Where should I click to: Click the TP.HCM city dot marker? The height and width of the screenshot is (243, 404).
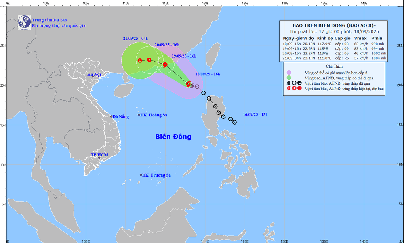coord(99,158)
